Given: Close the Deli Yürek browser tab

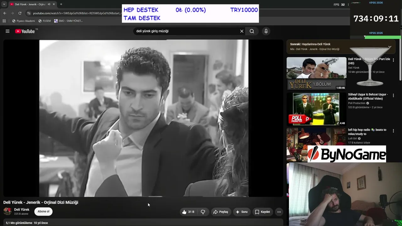Looking at the screenshot, I should pyautogui.click(x=54, y=4).
